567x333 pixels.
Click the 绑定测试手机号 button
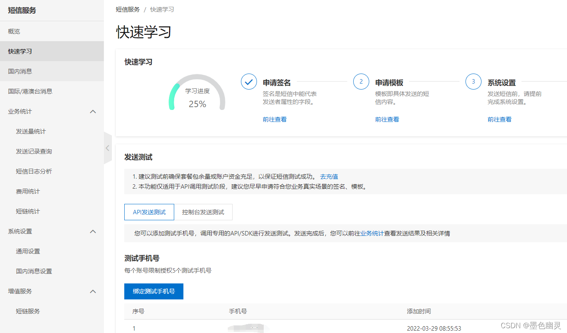(154, 291)
